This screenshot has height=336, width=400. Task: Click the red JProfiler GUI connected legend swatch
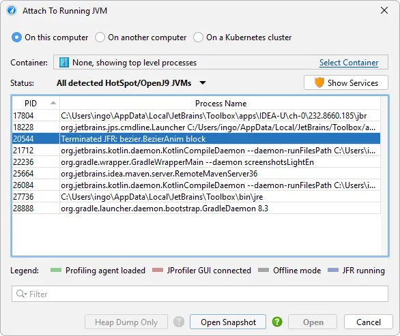(x=158, y=270)
